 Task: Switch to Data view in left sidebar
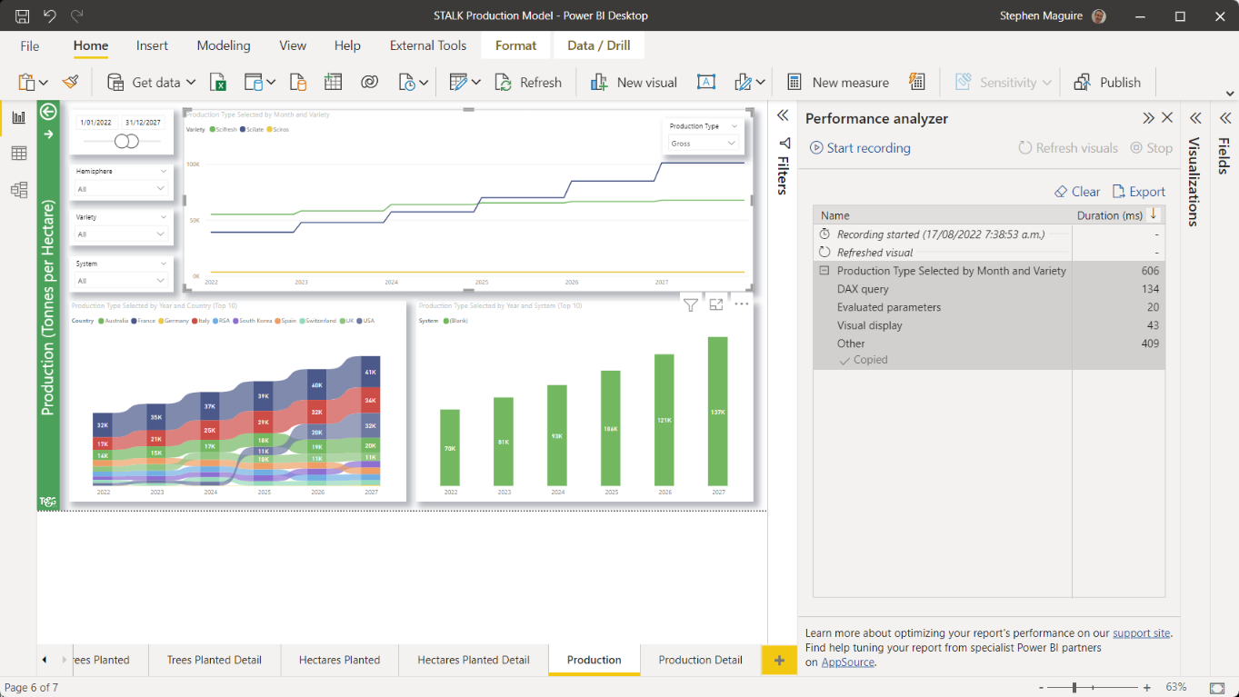19,154
